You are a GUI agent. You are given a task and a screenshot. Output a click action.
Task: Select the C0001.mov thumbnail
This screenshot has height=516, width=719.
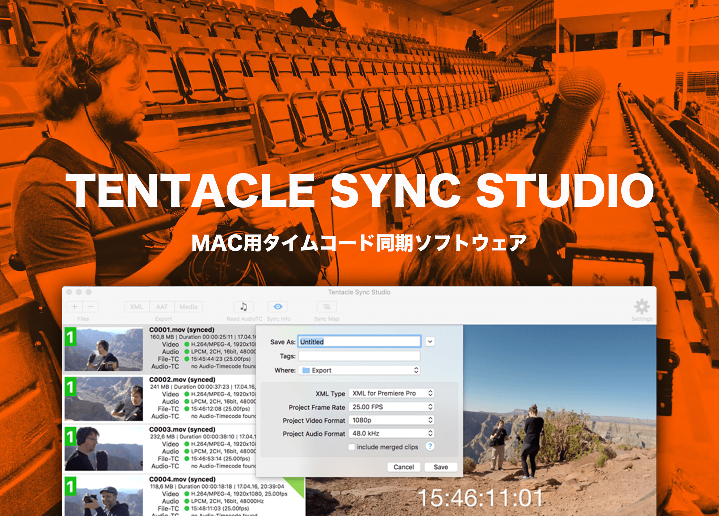coord(104,349)
